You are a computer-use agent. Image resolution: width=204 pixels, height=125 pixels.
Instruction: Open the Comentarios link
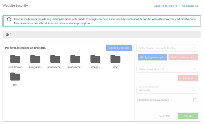tap(190, 6)
